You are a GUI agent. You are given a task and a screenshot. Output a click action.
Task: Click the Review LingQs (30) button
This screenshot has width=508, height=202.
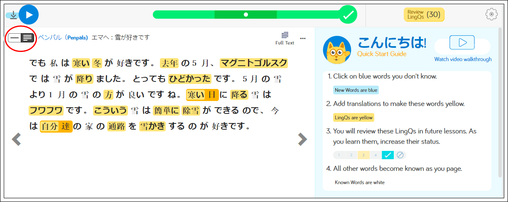pyautogui.click(x=424, y=15)
